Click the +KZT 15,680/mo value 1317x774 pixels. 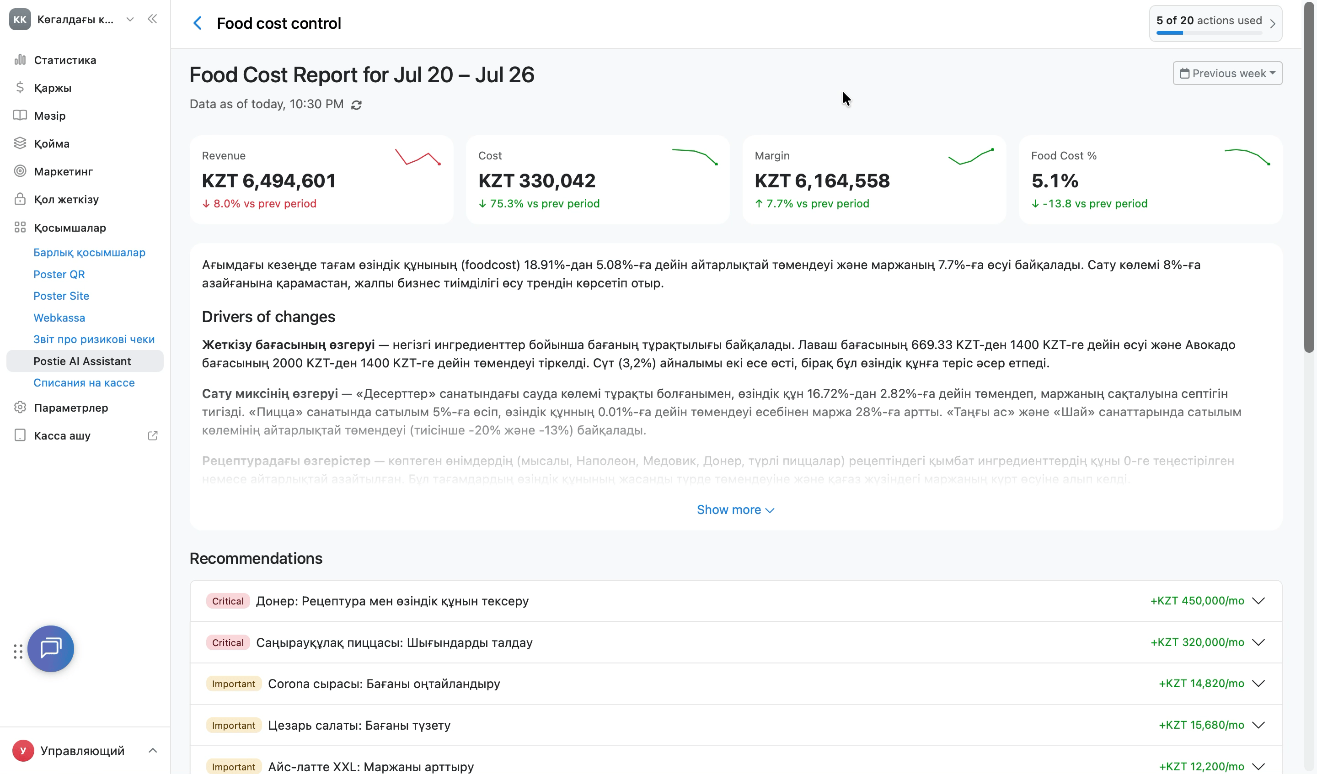click(x=1201, y=725)
